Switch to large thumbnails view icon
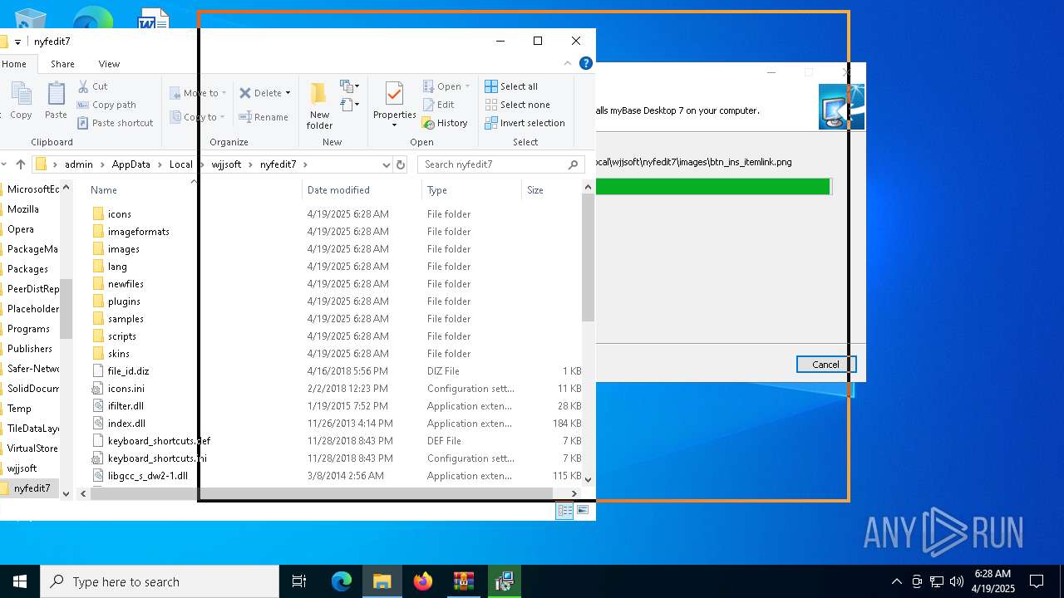Screen dimensions: 1064x598 coord(582,511)
